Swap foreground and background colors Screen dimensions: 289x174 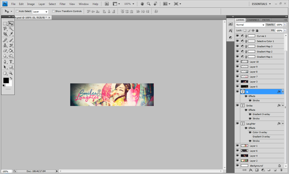[11, 78]
